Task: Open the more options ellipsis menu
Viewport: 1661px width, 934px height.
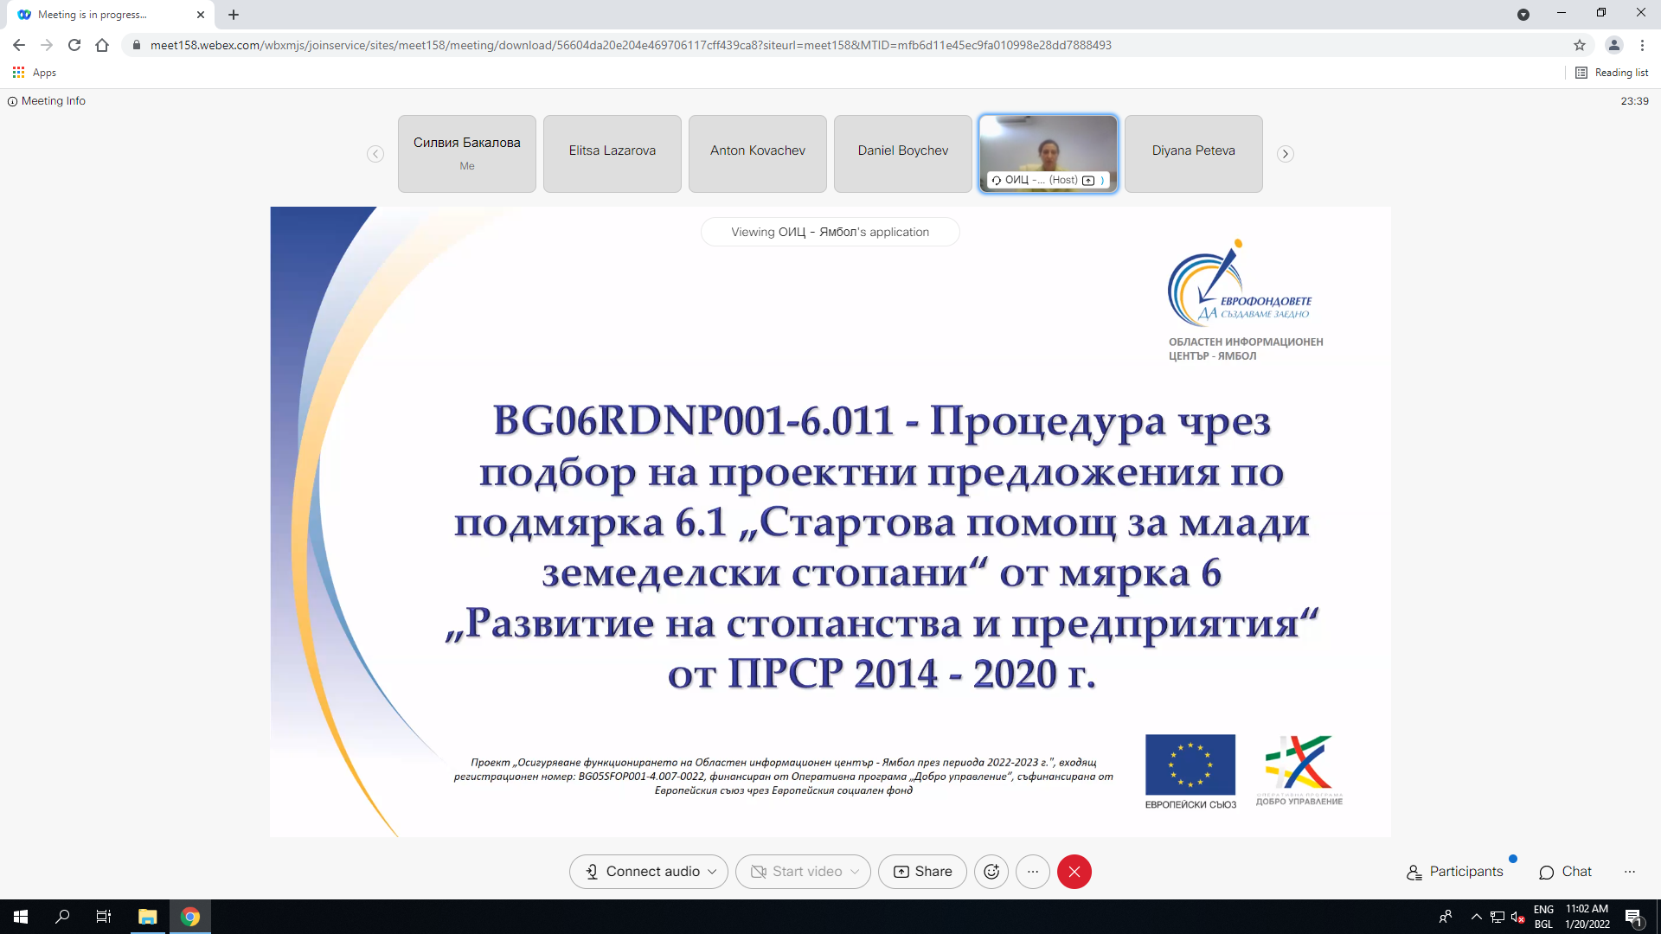Action: 1033,872
